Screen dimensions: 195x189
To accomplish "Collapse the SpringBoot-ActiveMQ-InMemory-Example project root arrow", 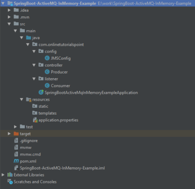I will point(3,3).
